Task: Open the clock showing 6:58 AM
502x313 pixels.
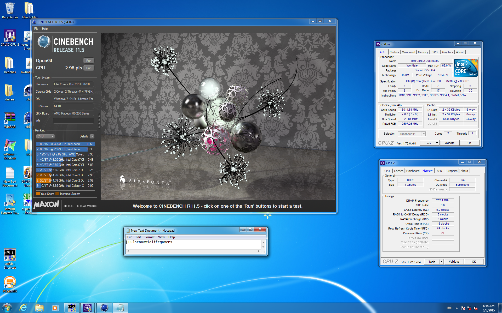Action: [488, 308]
